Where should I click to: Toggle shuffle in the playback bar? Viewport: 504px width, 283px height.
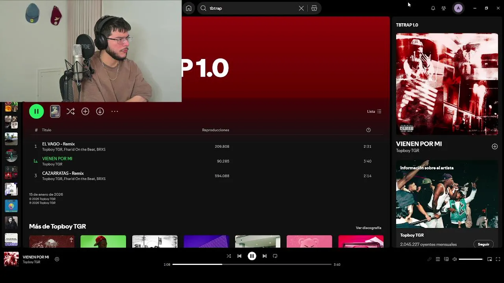229,256
